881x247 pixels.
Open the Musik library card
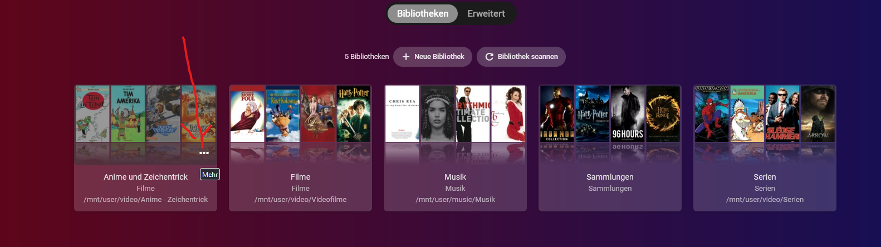coord(456,148)
